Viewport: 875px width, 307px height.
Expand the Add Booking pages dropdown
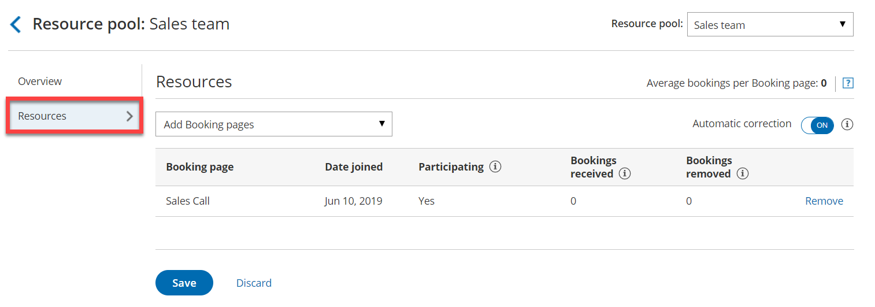tap(273, 124)
